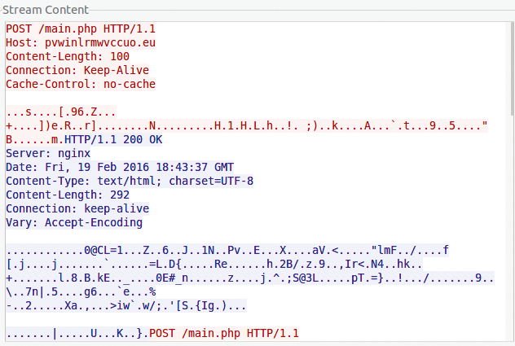Click payload line starting "+....])e.R..r]"
Viewport: 515px width, 346px height.
coord(244,125)
